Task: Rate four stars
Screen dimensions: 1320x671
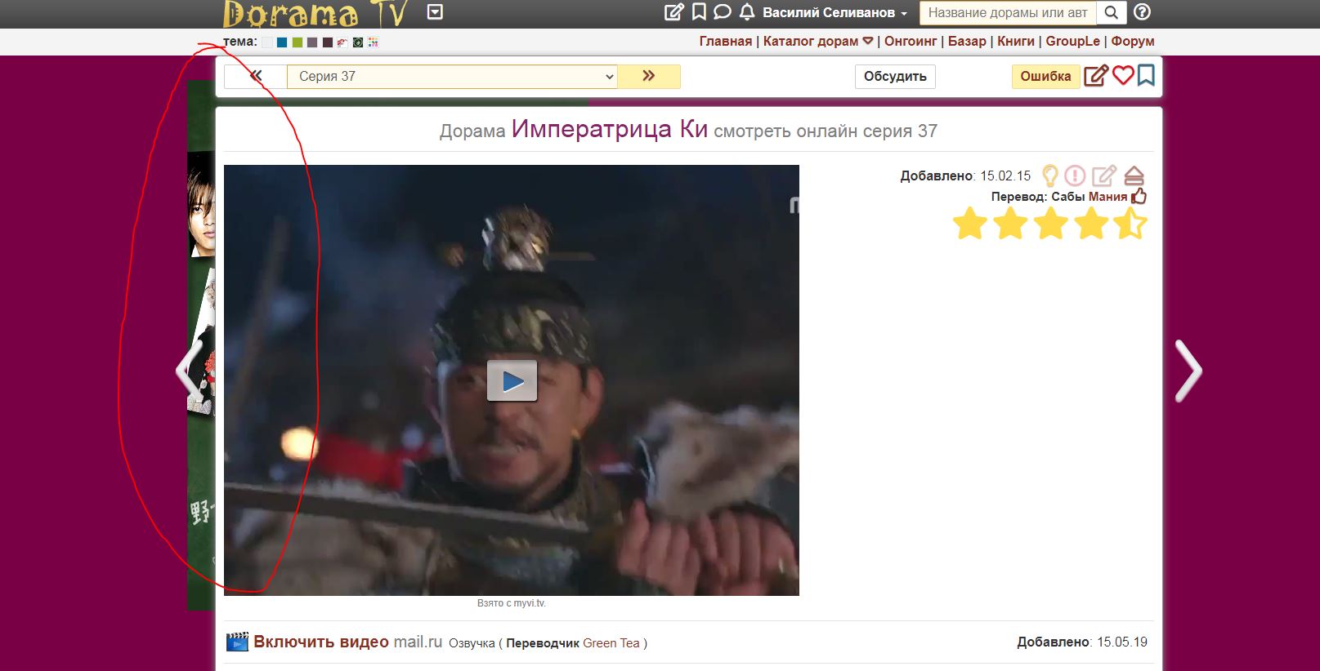Action: pos(1090,223)
